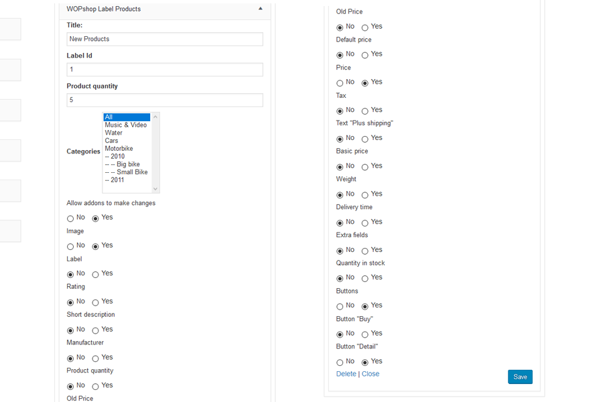
Task: Click the Save button
Action: 520,377
